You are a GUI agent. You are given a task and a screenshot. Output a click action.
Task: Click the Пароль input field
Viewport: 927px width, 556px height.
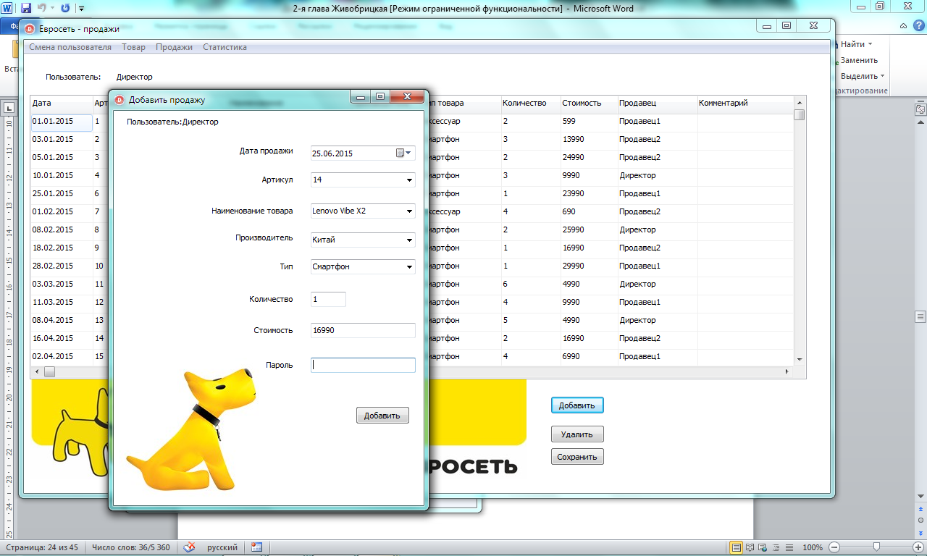point(363,365)
